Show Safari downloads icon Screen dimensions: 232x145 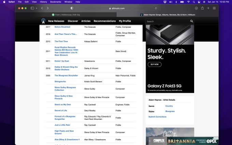click(196, 8)
